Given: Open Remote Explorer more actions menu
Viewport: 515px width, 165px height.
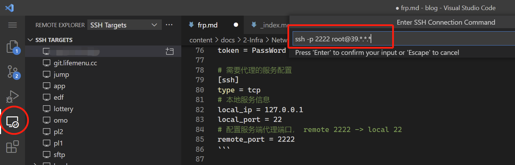Looking at the screenshot, I should click(x=169, y=25).
